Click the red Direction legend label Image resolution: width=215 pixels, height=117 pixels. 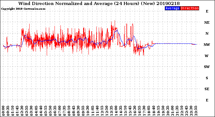click(189, 8)
